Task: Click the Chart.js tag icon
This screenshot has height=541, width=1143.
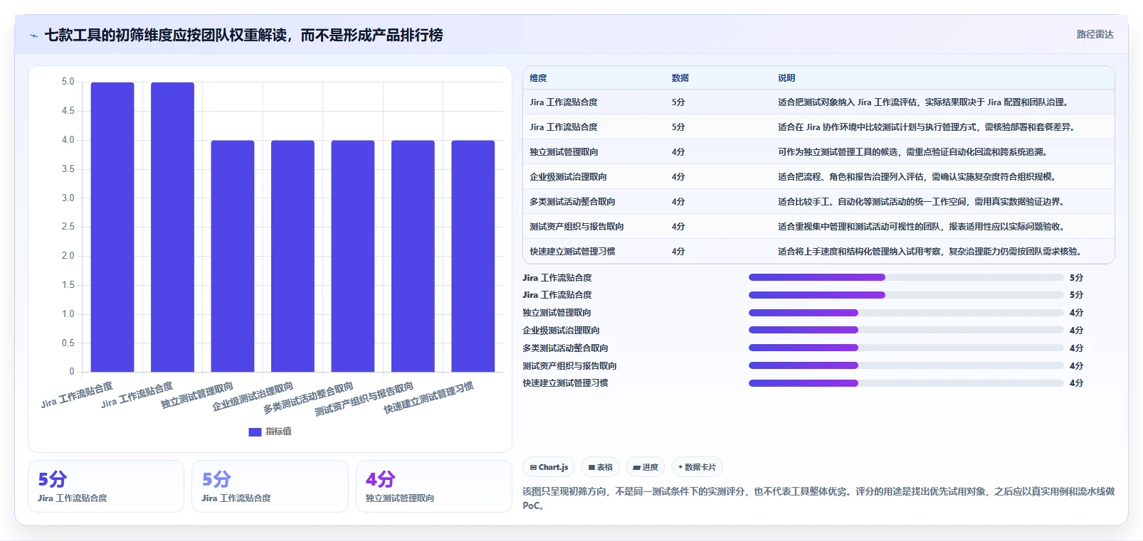Action: point(533,468)
